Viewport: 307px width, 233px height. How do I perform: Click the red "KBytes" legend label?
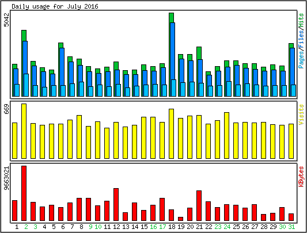[301, 177]
